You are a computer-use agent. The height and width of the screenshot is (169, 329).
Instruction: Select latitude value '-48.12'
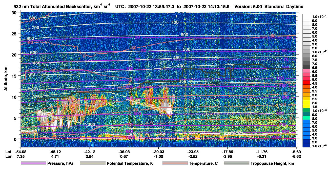(55, 152)
